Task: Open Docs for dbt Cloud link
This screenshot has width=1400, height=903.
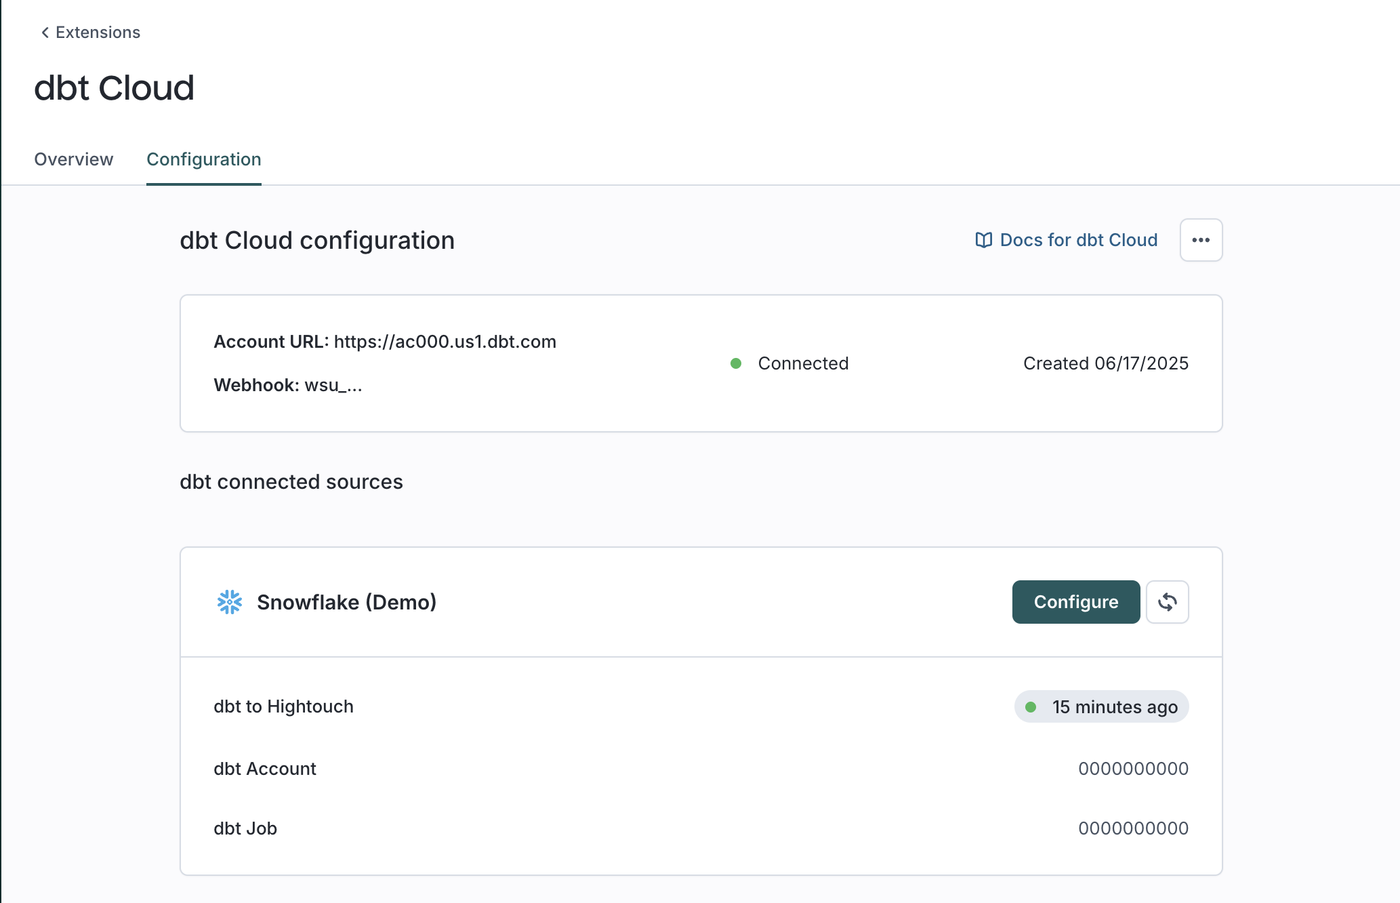Action: tap(1078, 240)
